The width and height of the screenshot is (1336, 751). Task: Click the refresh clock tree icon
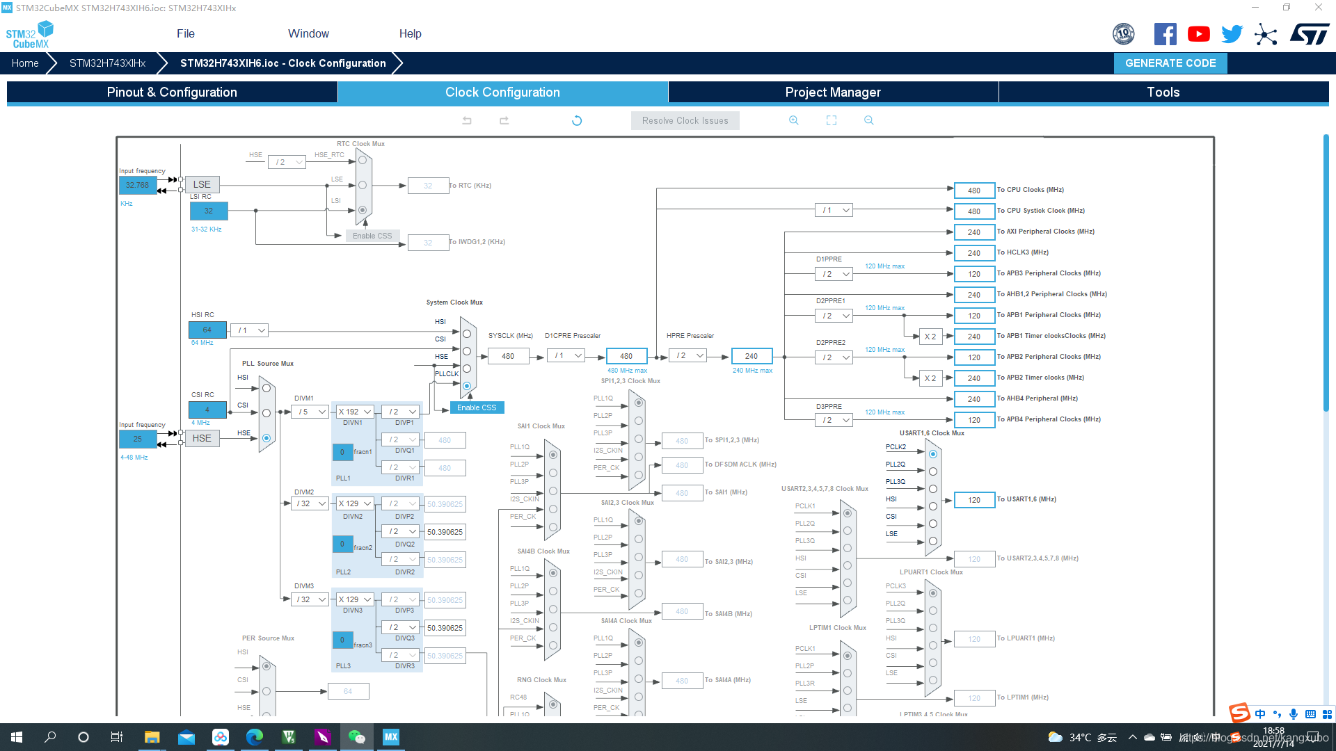coord(577,120)
